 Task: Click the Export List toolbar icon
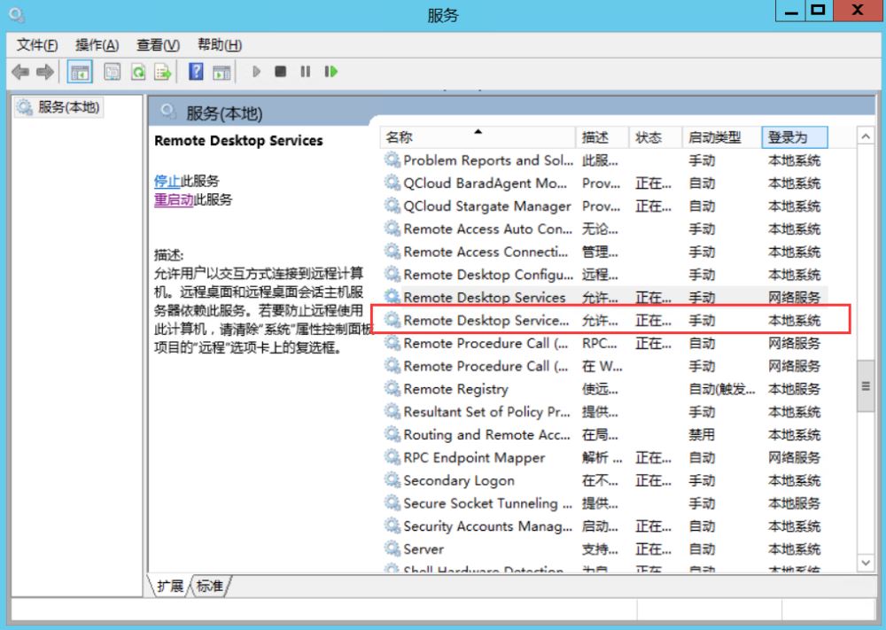(x=163, y=72)
